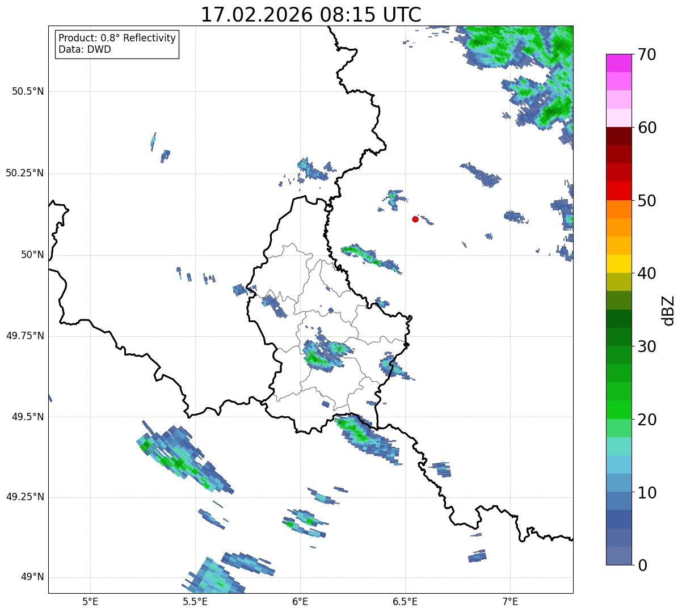Click the 50.25°N latitude label
682x613 pixels.
click(x=25, y=173)
